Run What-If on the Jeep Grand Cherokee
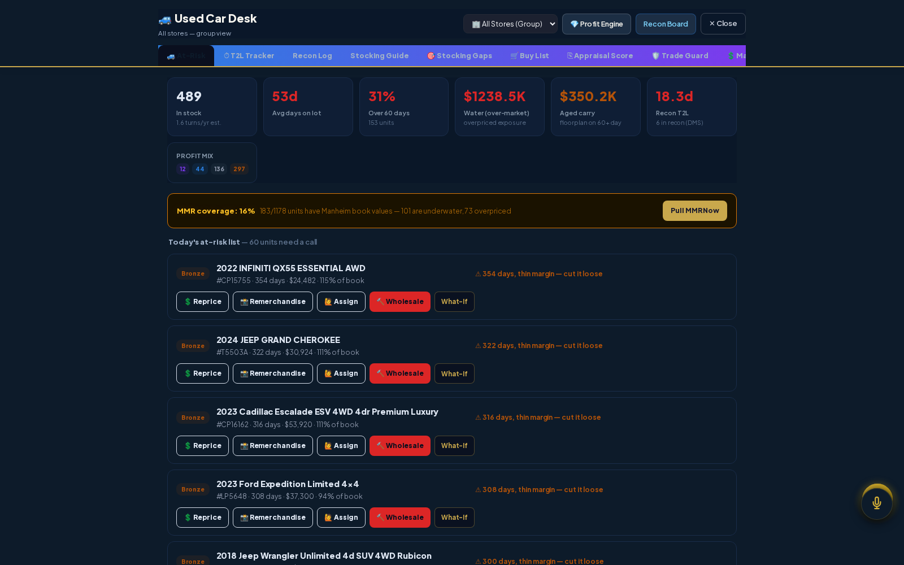Viewport: 904px width, 565px height. 454,373
